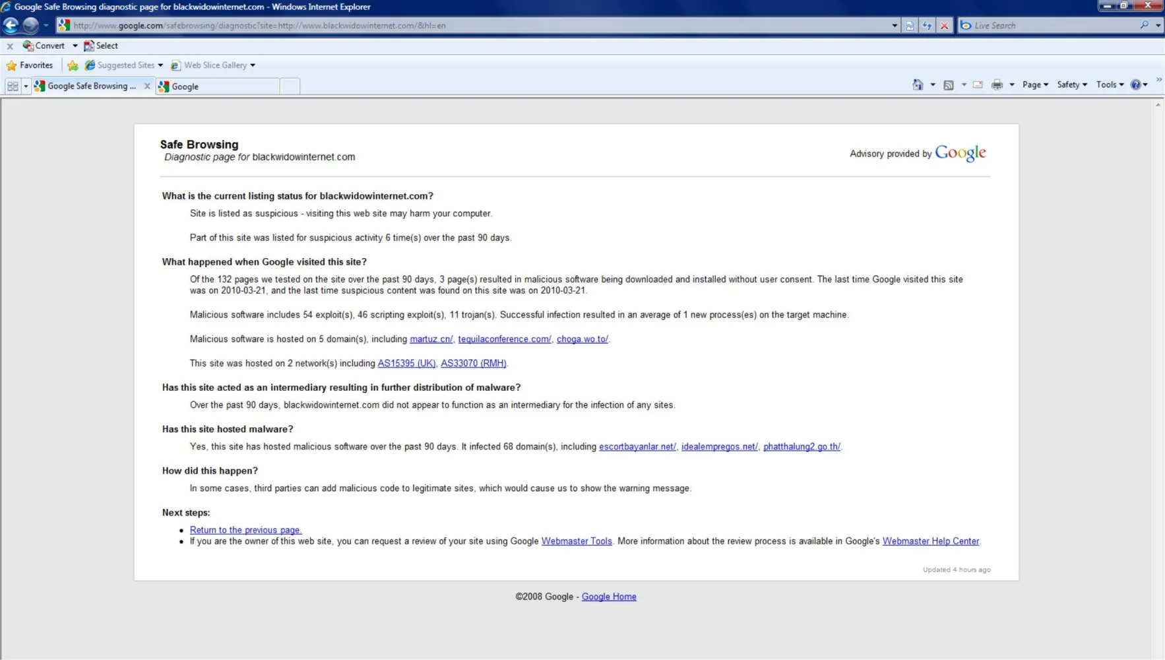Viewport: 1165px width, 660px height.
Task: Open the Safety menu
Action: point(1072,84)
